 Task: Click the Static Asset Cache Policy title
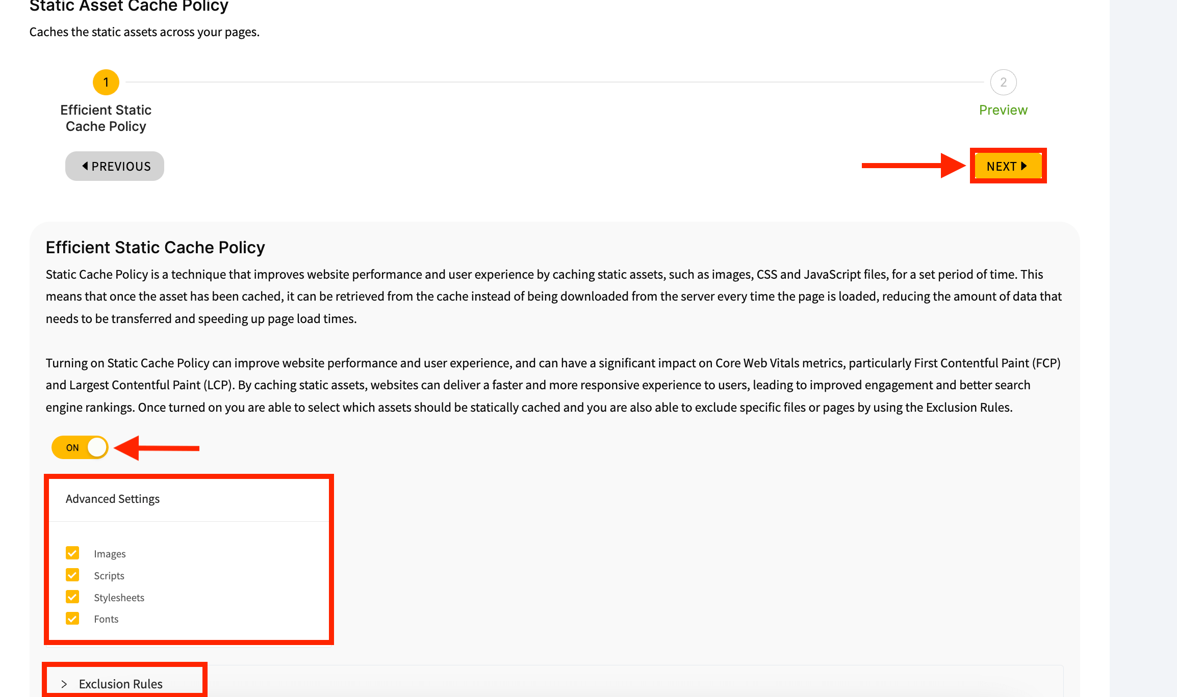[129, 6]
